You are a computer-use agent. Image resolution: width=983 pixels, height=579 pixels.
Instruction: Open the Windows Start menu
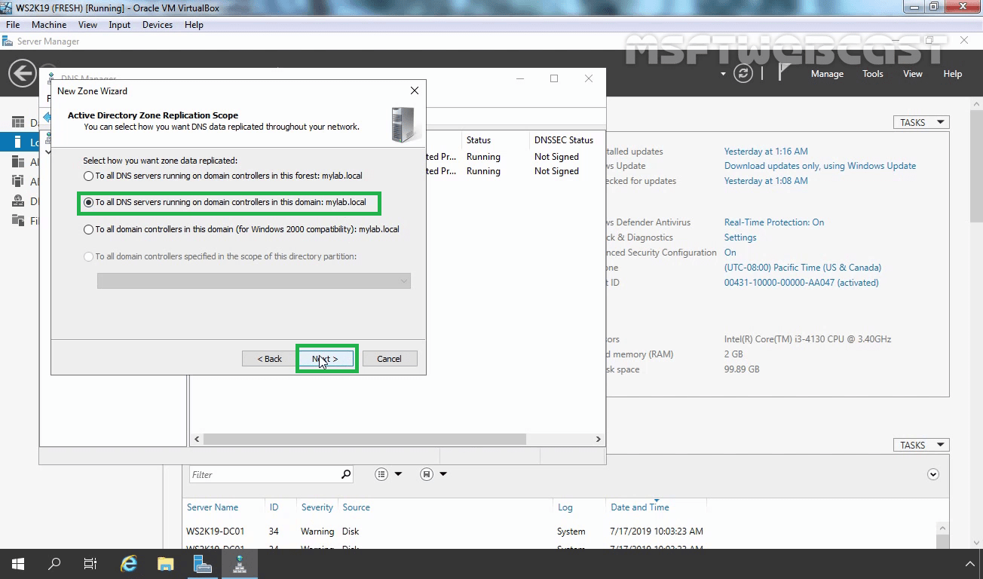point(18,564)
